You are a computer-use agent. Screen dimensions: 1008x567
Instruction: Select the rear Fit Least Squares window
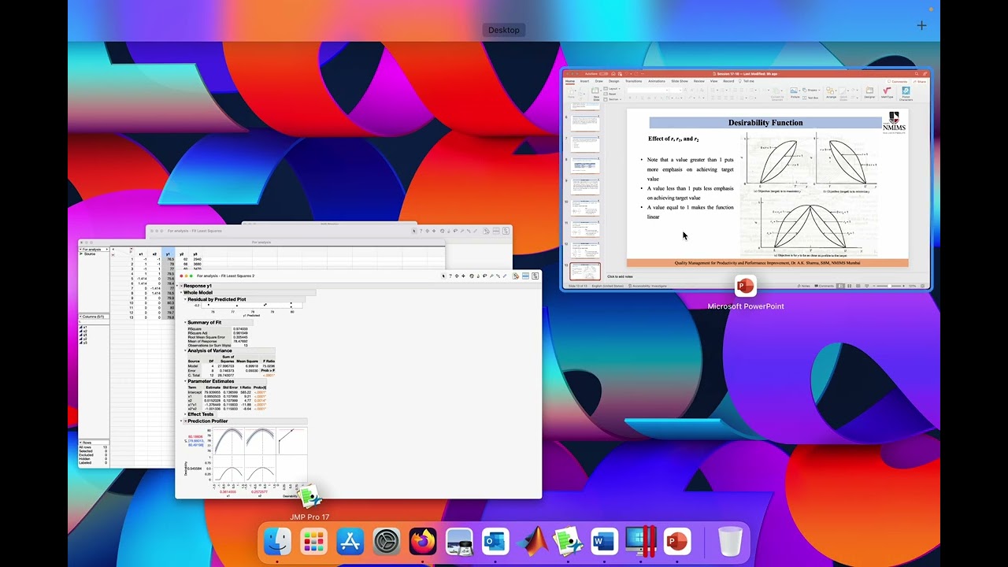tap(328, 231)
